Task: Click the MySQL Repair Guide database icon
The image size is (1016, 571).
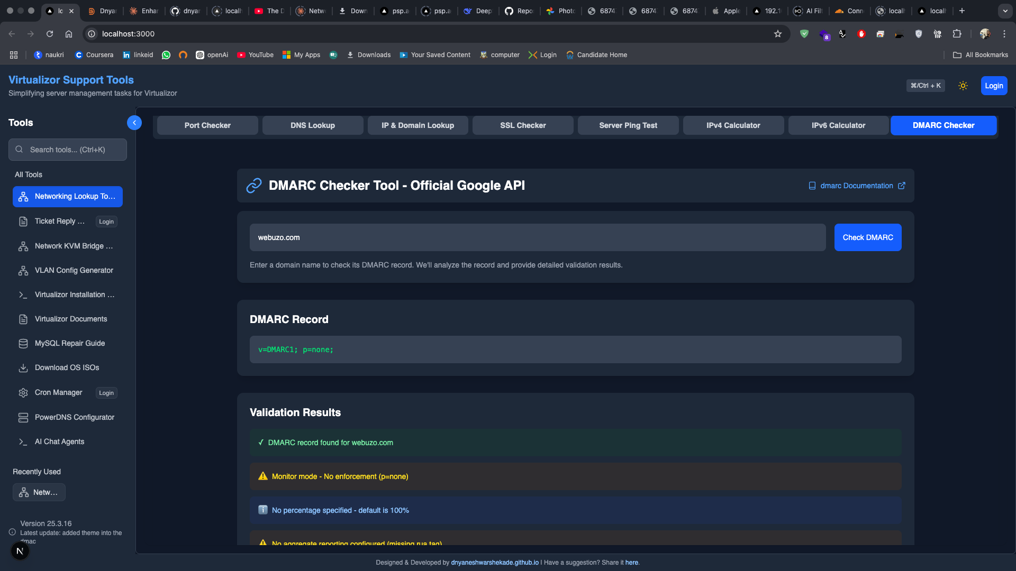Action: tap(23, 344)
